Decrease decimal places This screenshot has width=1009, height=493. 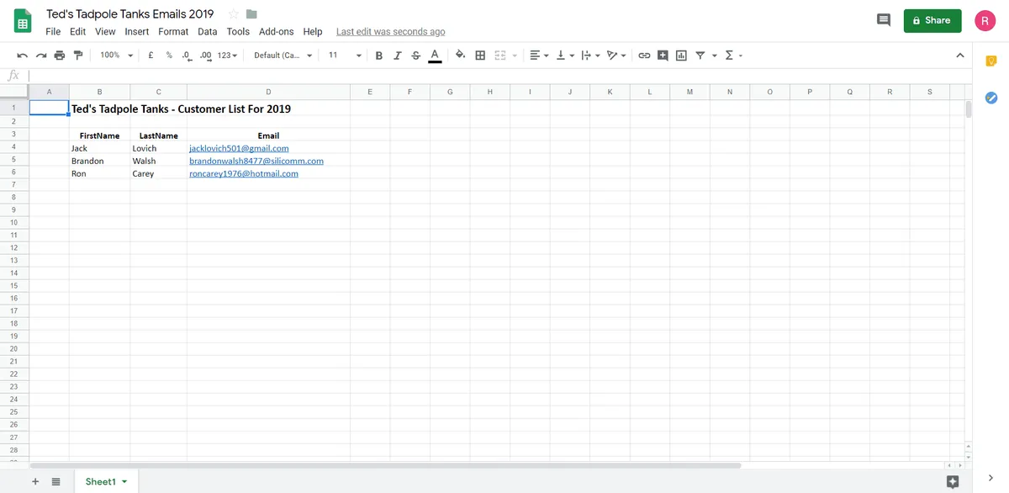coord(186,56)
